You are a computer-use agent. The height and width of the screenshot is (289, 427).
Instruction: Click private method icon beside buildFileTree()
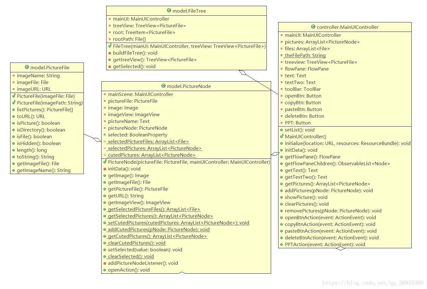coord(110,53)
